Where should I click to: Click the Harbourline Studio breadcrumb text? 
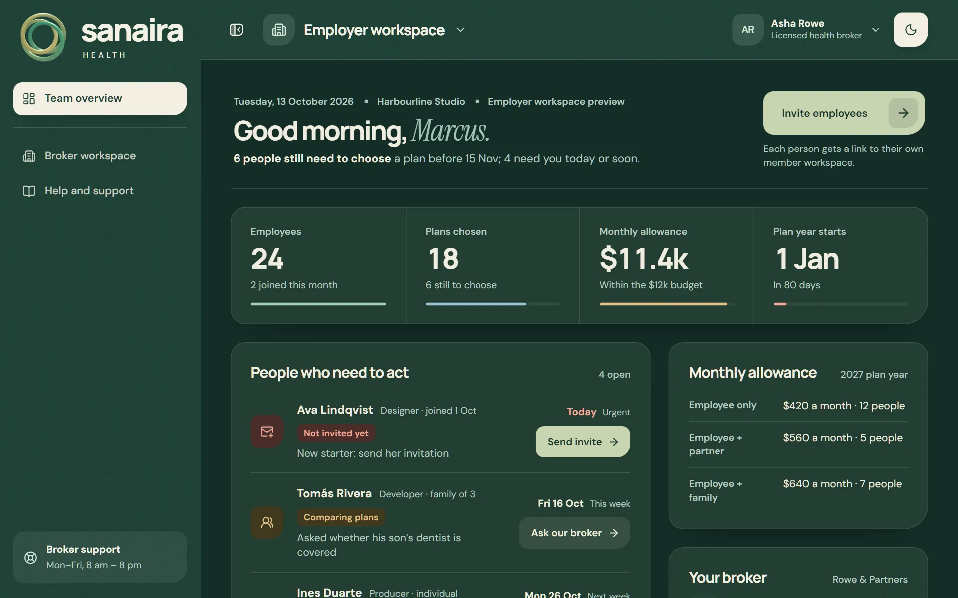point(421,101)
